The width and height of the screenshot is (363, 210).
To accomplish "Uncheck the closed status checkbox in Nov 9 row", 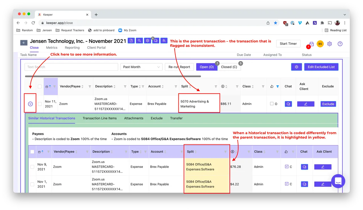I will pos(287,167).
